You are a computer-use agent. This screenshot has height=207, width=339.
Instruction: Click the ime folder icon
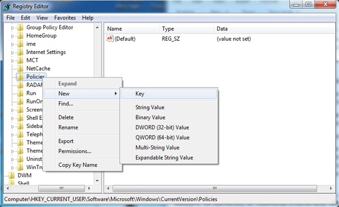click(x=20, y=44)
